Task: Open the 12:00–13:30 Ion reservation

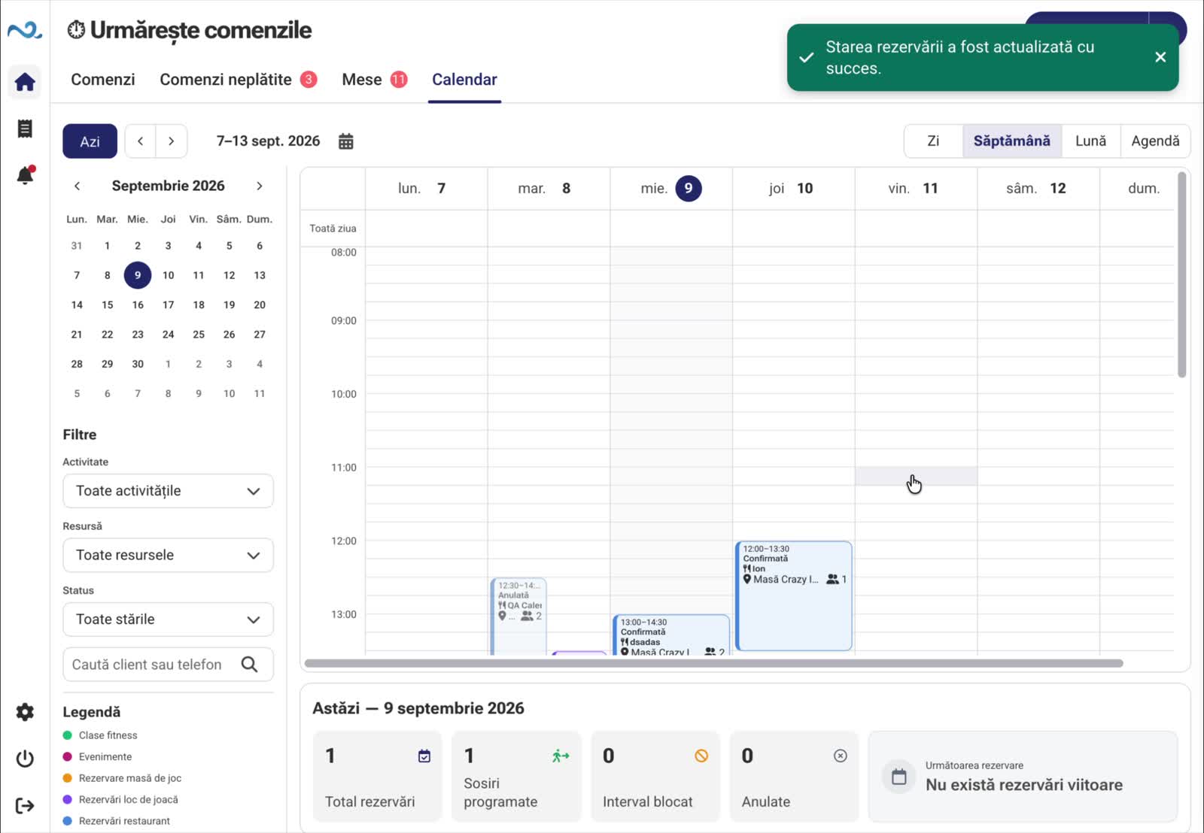Action: [x=794, y=595]
